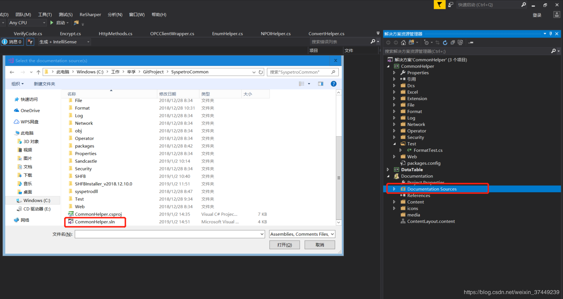Pin the Solution Explorer panel with pushpin icon
The height and width of the screenshot is (299, 563).
pyautogui.click(x=551, y=34)
